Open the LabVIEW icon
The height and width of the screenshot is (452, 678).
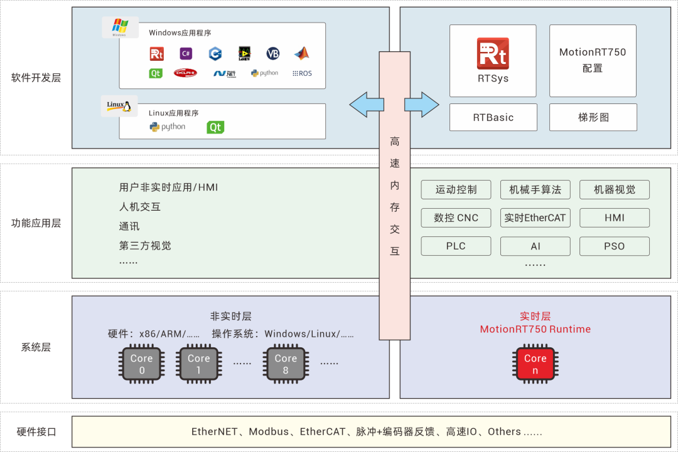click(244, 54)
